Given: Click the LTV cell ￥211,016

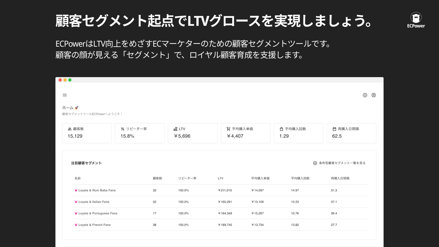Looking at the screenshot, I should [x=225, y=190].
